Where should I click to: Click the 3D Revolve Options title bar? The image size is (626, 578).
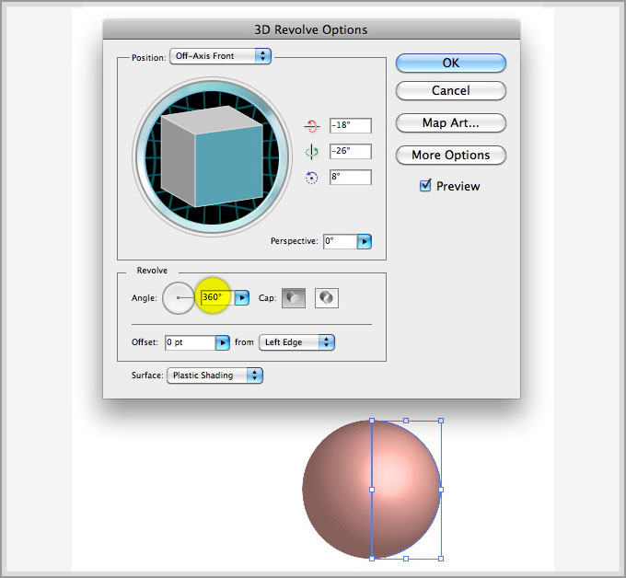pyautogui.click(x=311, y=29)
